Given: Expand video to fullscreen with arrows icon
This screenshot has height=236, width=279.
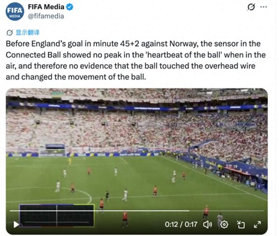Looking at the screenshot, I should [x=257, y=224].
